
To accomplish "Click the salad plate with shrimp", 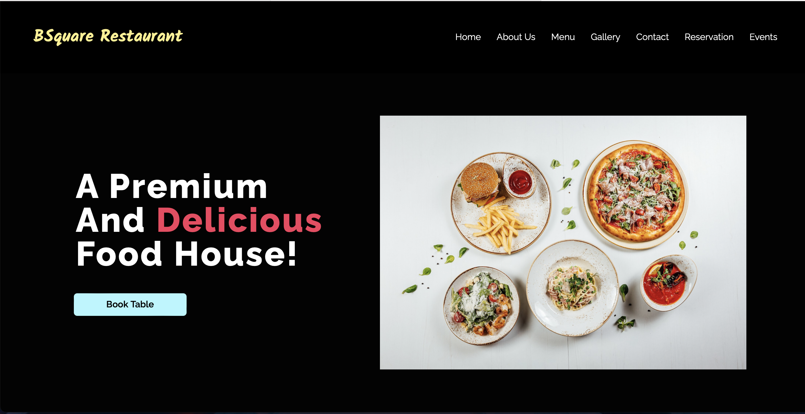I will (481, 305).
